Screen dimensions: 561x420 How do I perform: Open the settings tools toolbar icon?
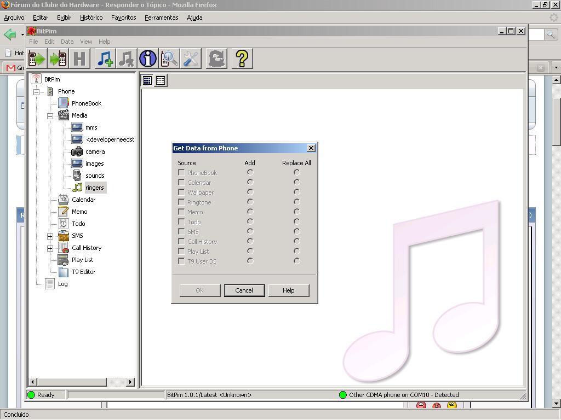191,59
